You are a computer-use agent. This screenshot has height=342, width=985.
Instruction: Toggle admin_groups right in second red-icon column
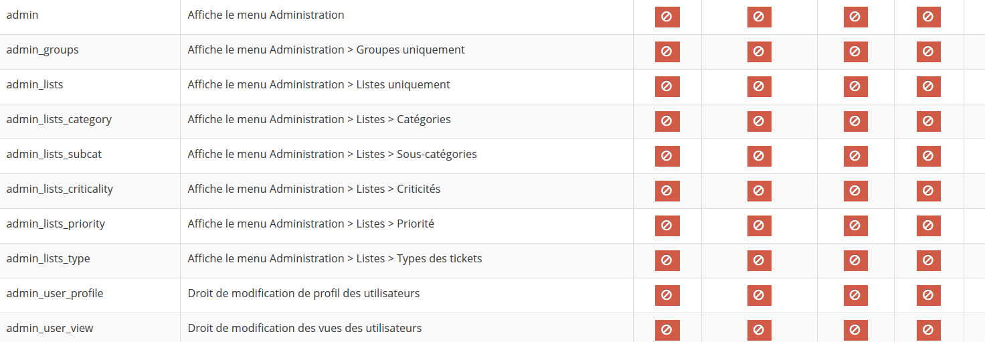(759, 52)
